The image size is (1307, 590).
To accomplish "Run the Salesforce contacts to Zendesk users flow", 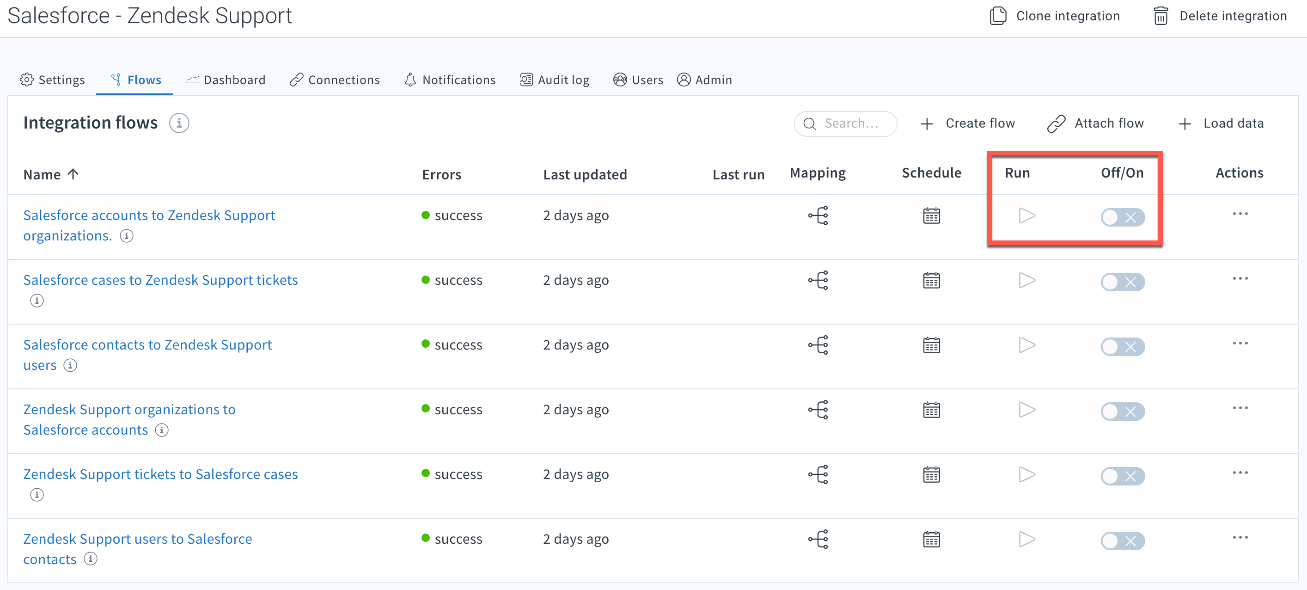I will pos(1027,345).
